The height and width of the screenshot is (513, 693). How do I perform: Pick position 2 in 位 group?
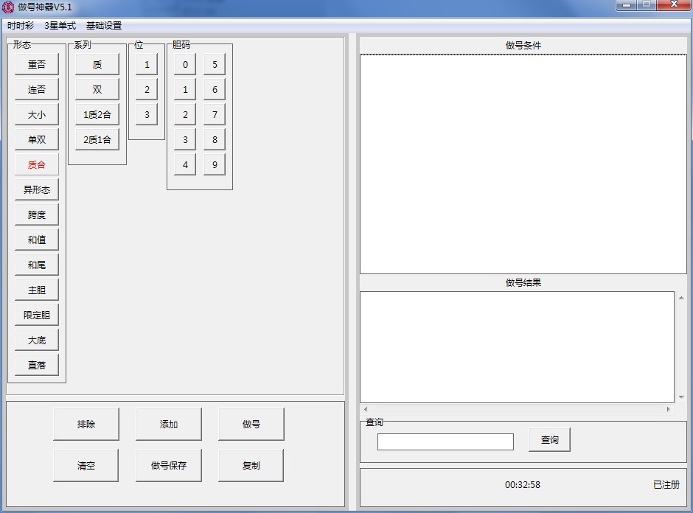(147, 90)
